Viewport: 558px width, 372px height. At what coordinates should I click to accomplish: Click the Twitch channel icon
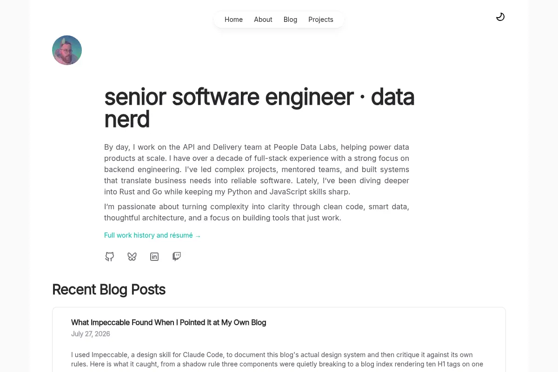177,257
